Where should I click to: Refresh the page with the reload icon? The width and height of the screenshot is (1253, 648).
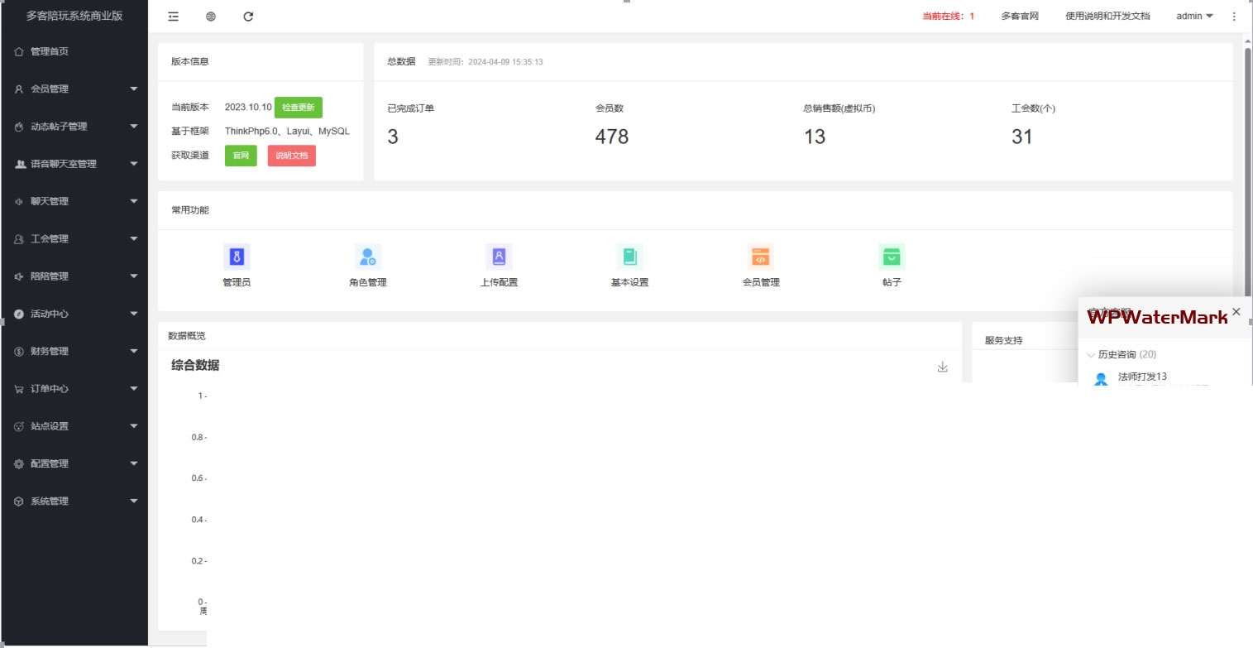click(x=248, y=17)
